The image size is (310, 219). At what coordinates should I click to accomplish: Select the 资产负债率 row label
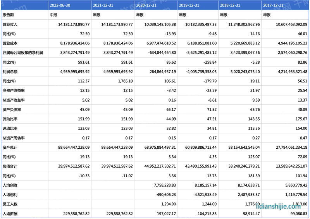point(12,109)
